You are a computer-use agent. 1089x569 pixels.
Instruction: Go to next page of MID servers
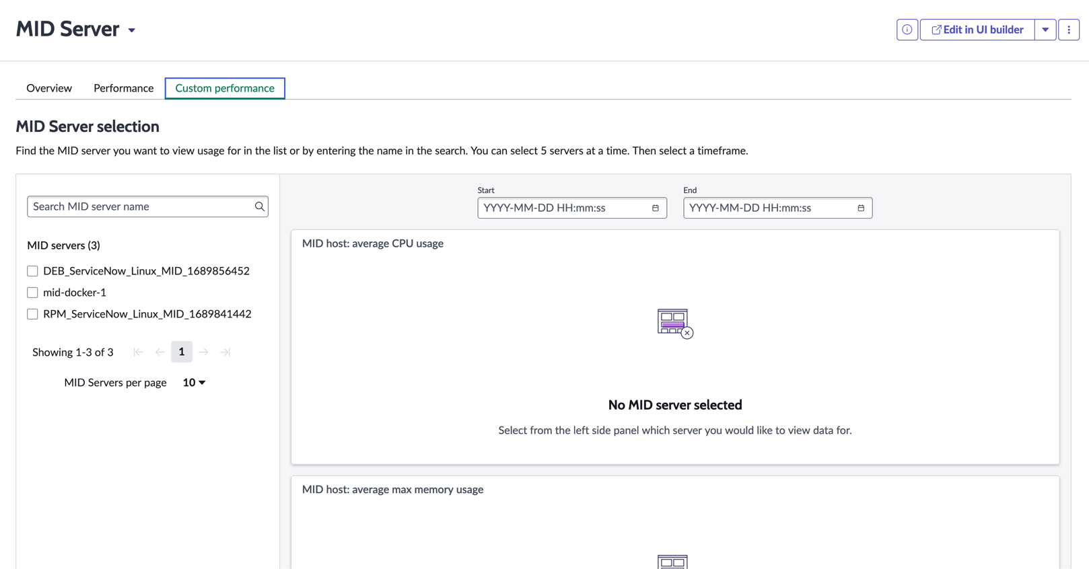[x=203, y=352]
